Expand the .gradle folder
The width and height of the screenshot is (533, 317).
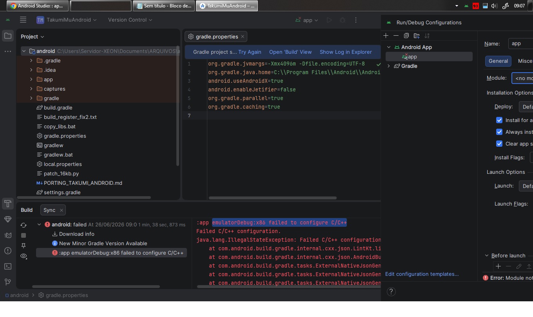tap(31, 61)
